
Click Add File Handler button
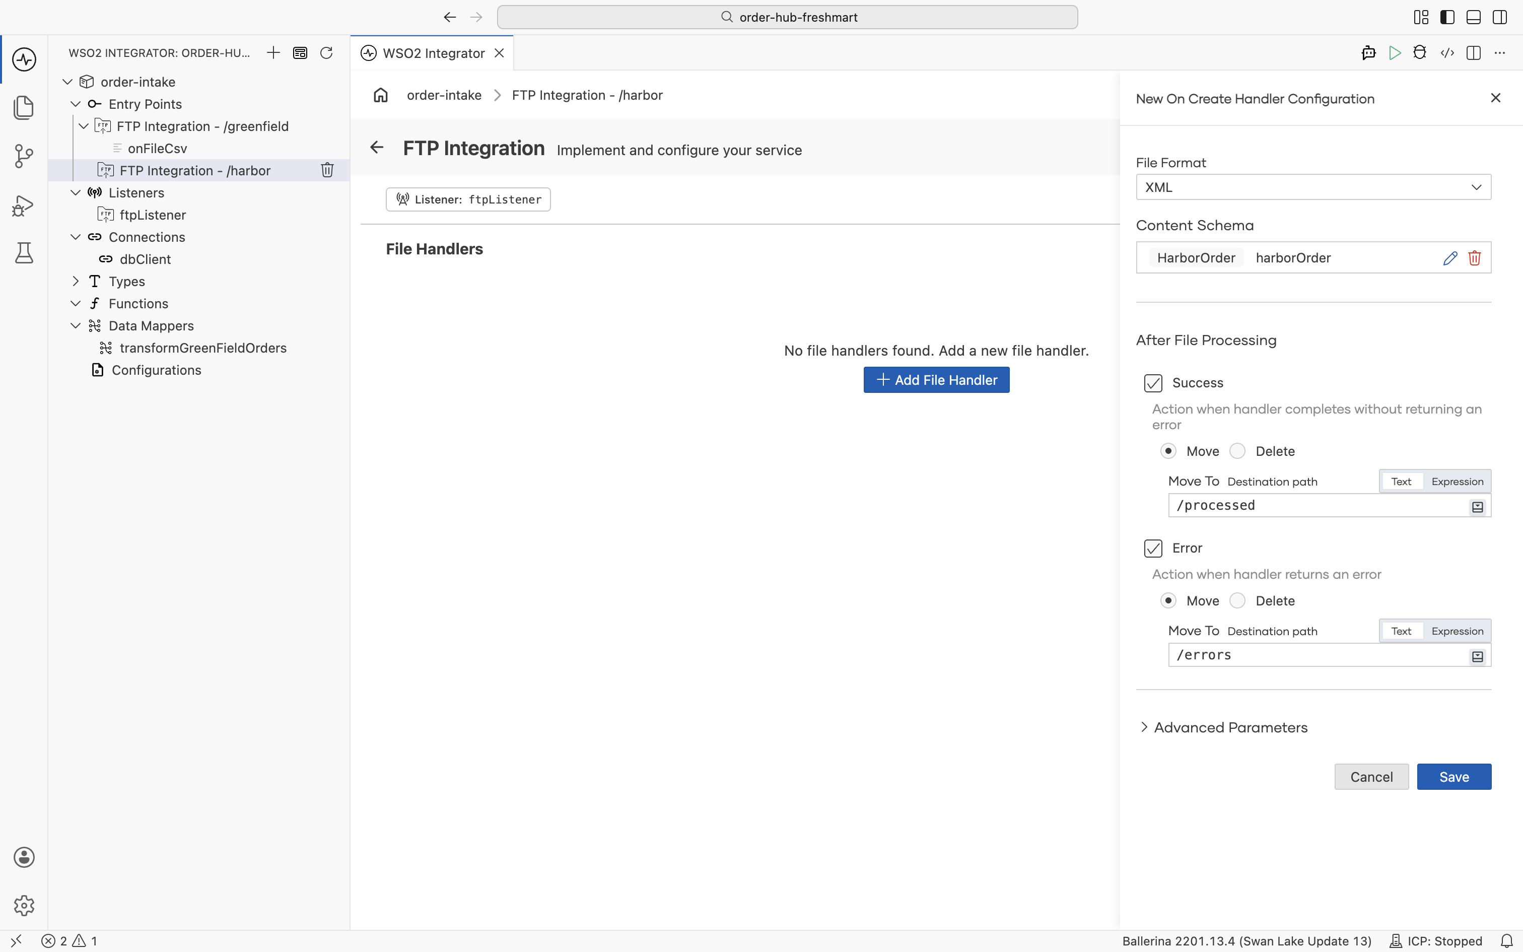click(936, 380)
